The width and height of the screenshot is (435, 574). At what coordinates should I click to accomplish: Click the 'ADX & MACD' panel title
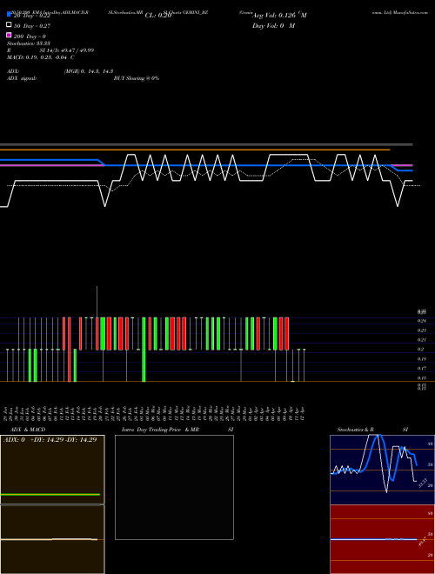click(28, 430)
